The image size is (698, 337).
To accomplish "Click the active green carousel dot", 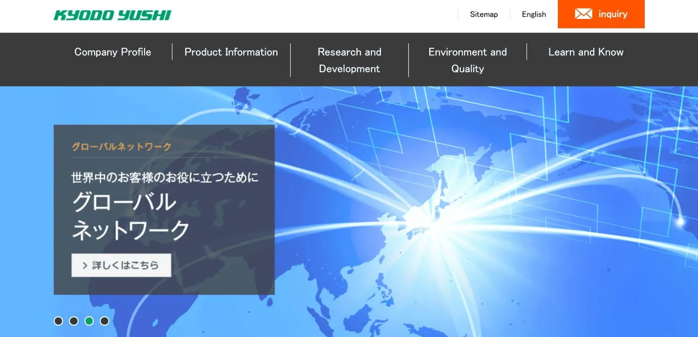I will 89,321.
